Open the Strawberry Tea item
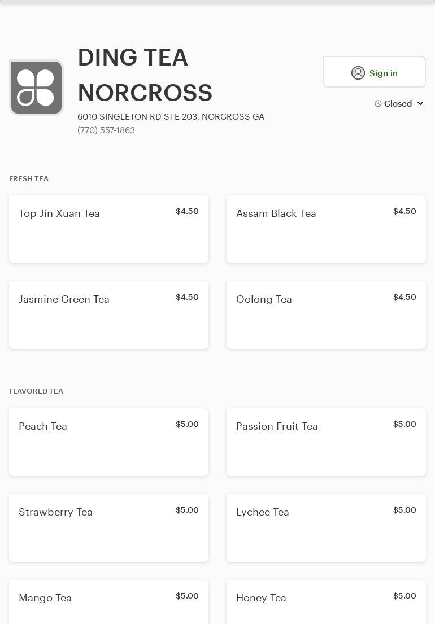 point(108,528)
